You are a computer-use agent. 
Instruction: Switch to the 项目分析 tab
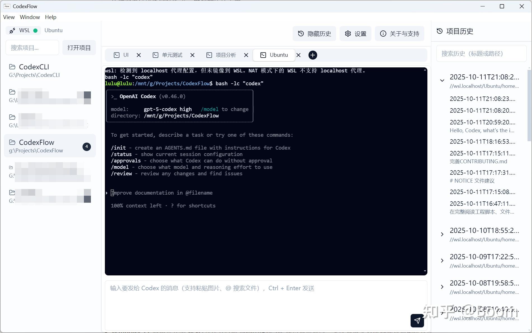tap(225, 55)
